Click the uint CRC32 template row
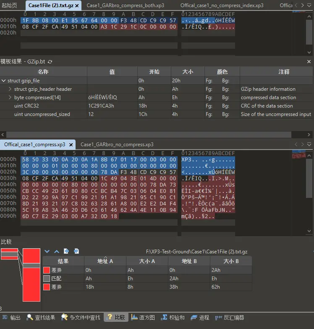The width and height of the screenshot is (314, 329). pyautogui.click(x=26, y=106)
